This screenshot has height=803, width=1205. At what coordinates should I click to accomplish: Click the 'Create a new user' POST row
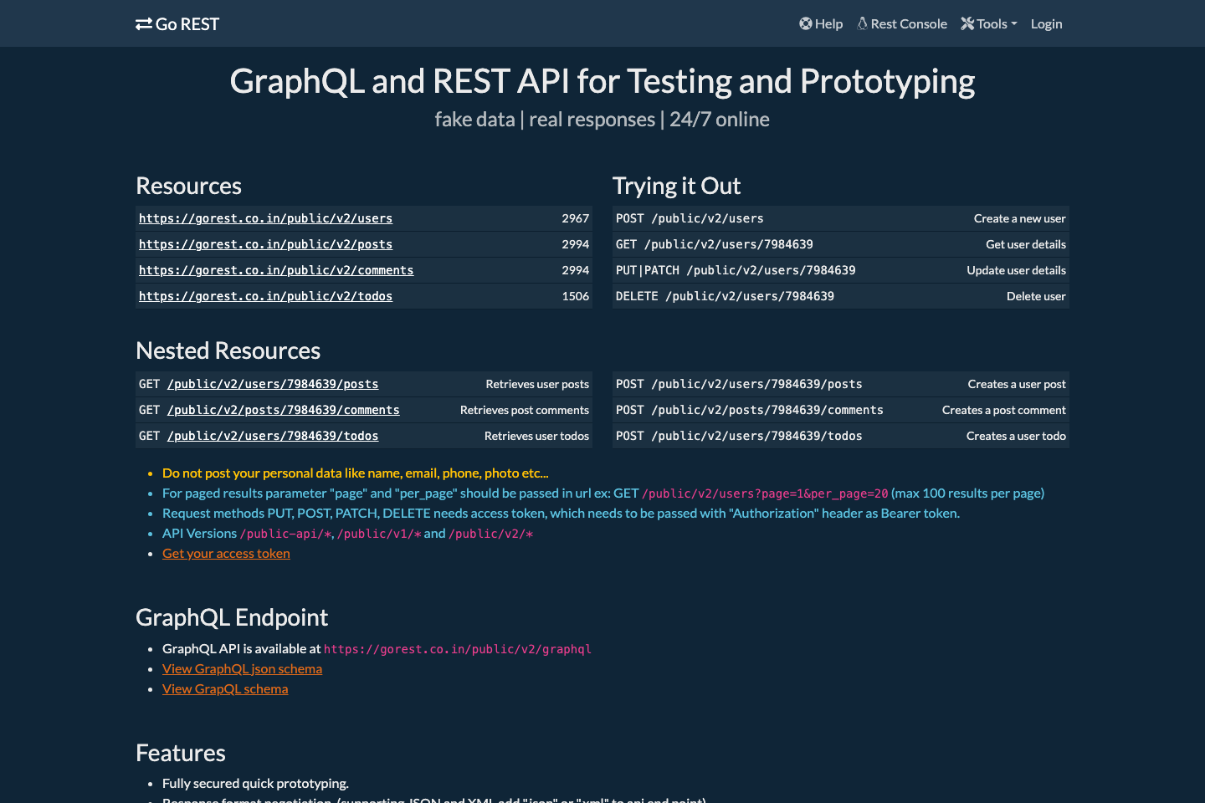pyautogui.click(x=840, y=218)
